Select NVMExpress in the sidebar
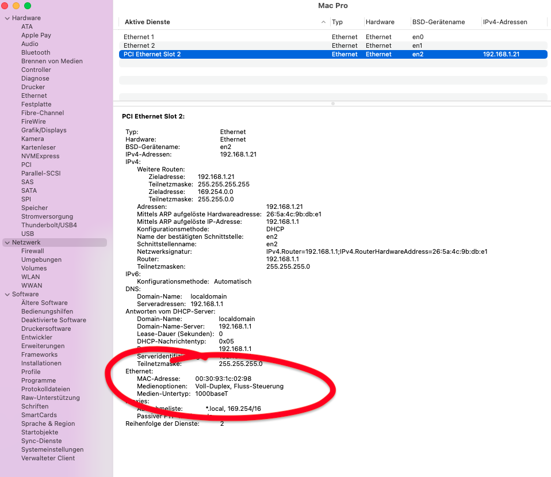Image resolution: width=551 pixels, height=477 pixels. click(40, 156)
